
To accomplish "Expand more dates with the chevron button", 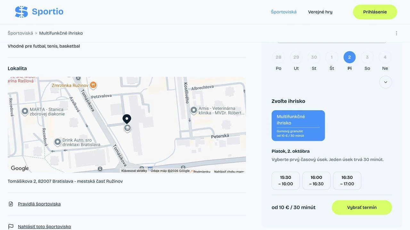I will (x=386, y=82).
